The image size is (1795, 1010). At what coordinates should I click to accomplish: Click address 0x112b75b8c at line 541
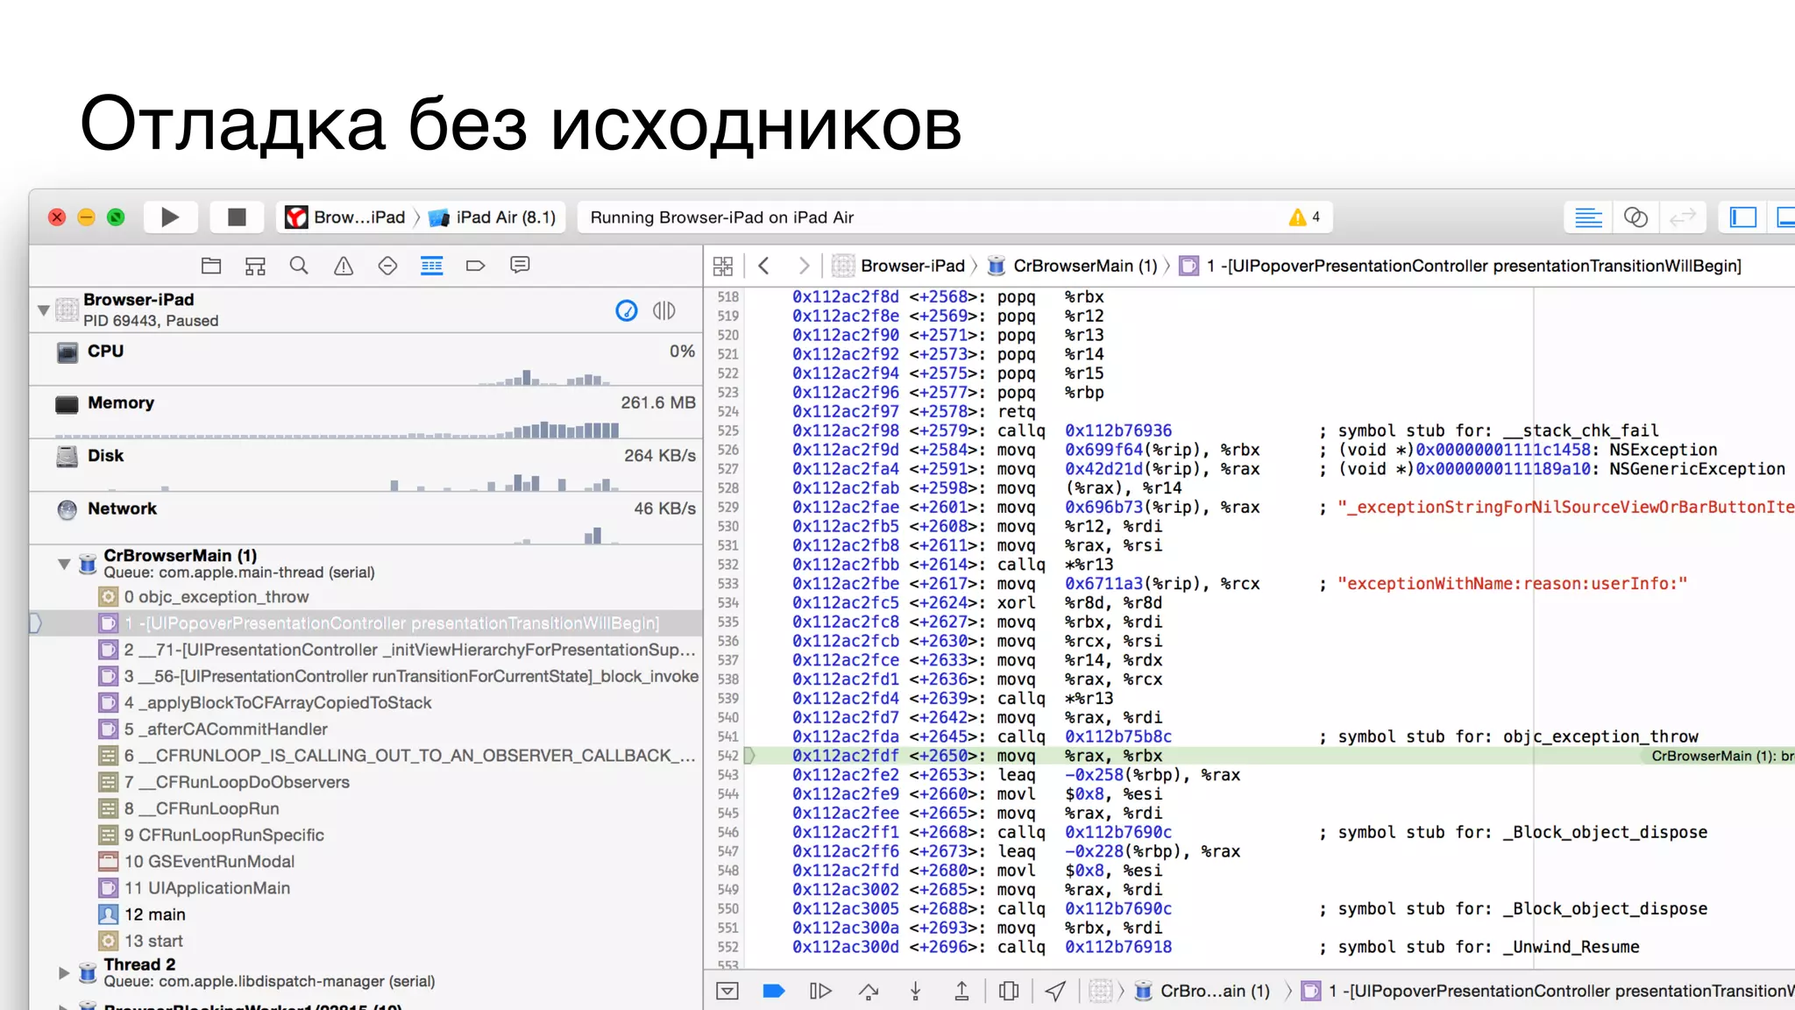1118,736
